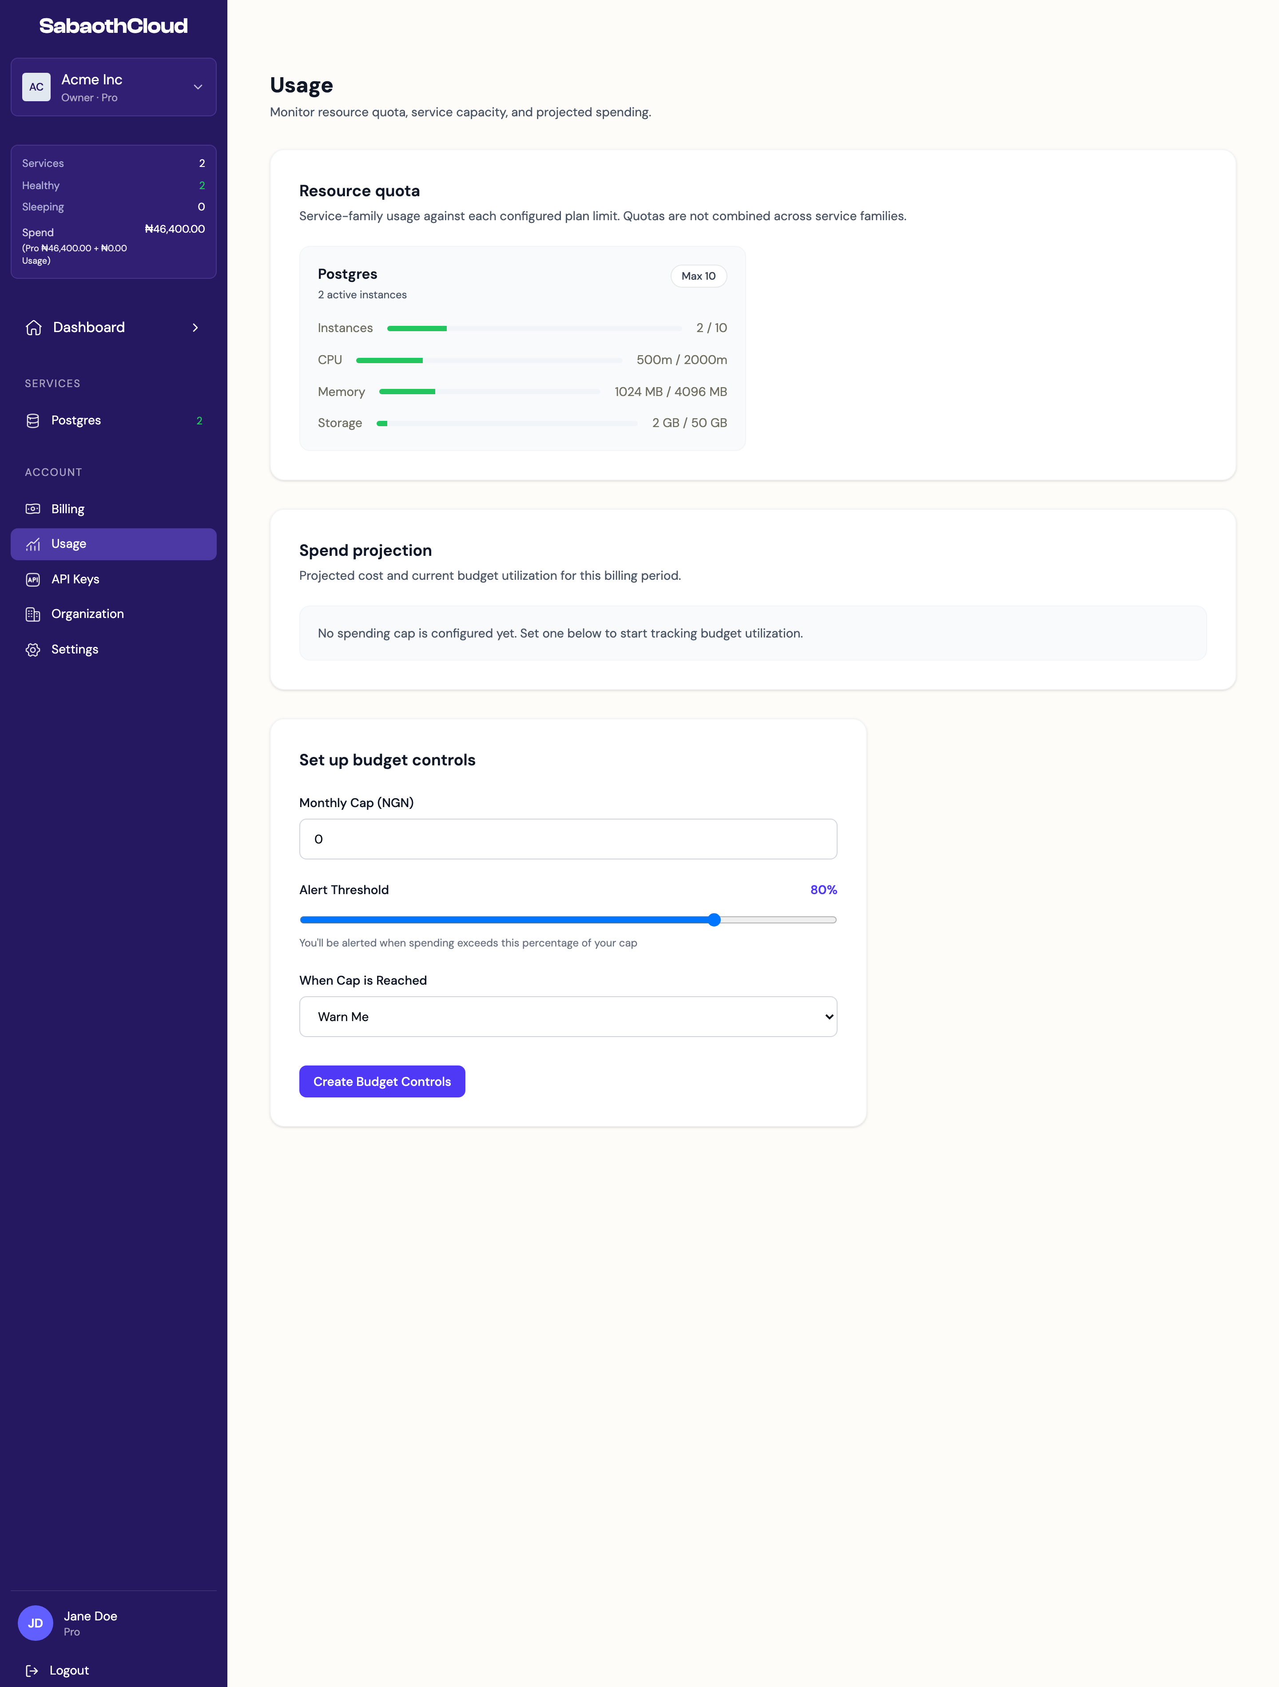This screenshot has width=1279, height=1687.
Task: Click Create Budget Controls button
Action: coord(382,1081)
